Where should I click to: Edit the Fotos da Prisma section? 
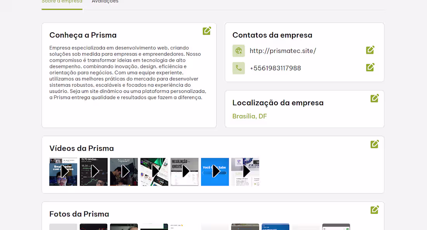click(x=375, y=209)
